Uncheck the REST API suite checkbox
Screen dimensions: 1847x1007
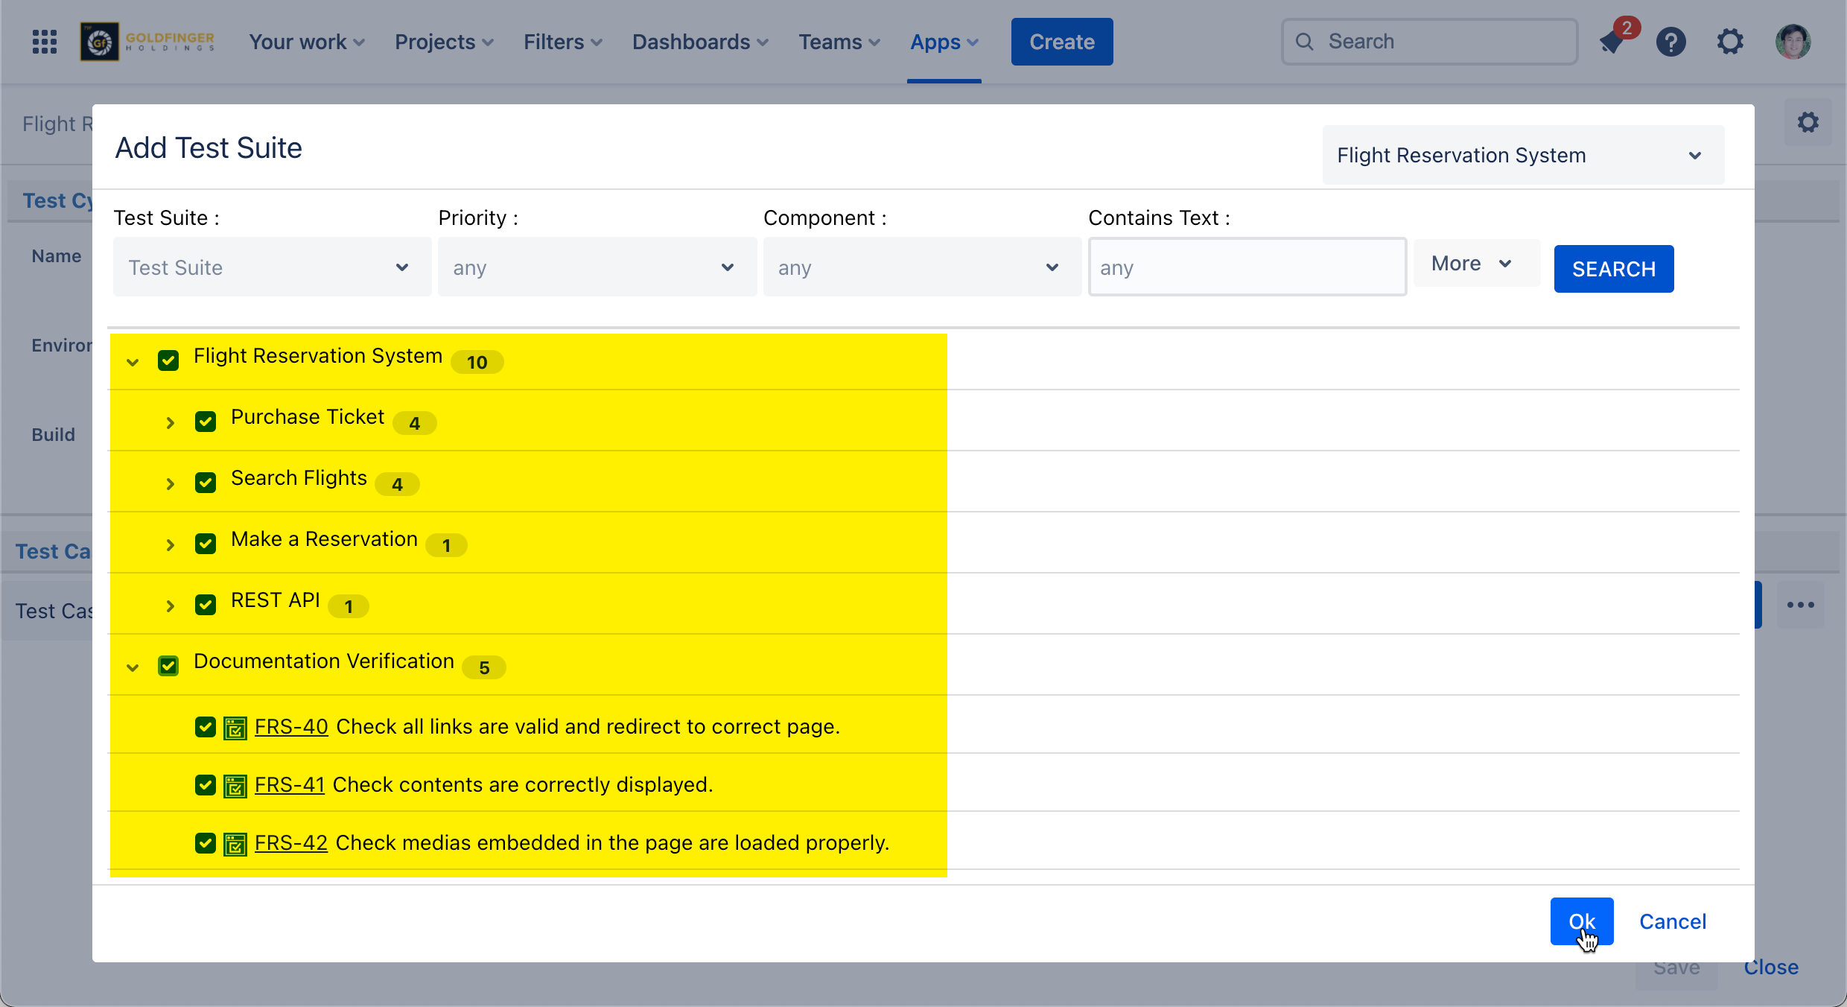pos(206,604)
